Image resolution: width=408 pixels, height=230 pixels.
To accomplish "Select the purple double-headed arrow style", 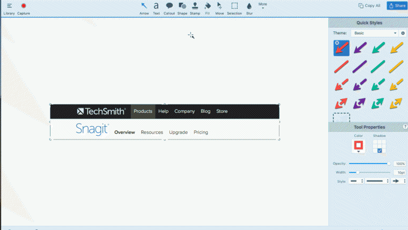I will pyautogui.click(x=360, y=103).
